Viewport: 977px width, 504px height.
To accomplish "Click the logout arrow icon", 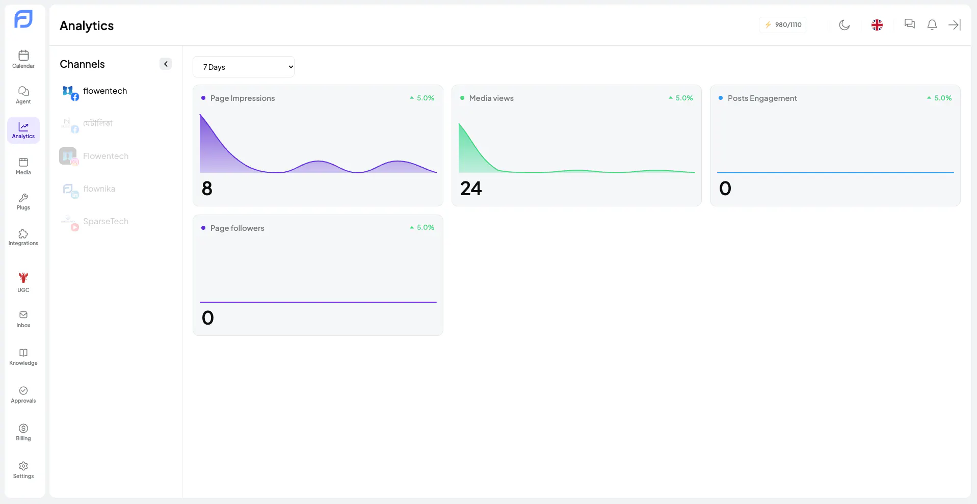I will [955, 24].
